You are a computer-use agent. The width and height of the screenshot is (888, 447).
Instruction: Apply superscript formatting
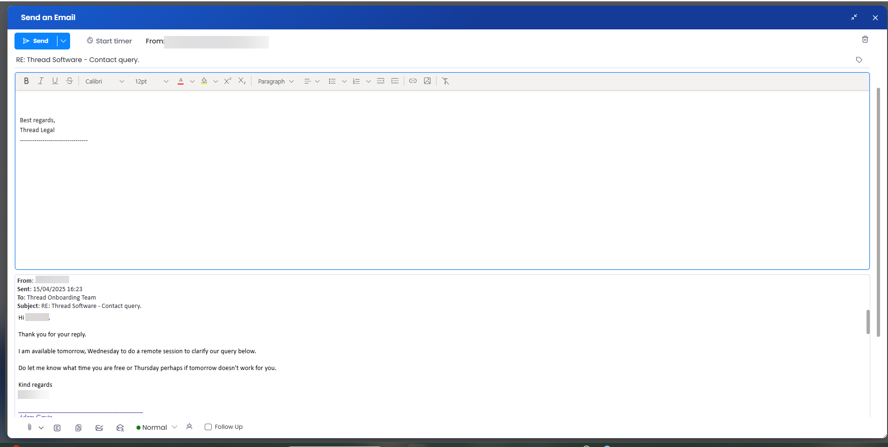[x=228, y=81]
